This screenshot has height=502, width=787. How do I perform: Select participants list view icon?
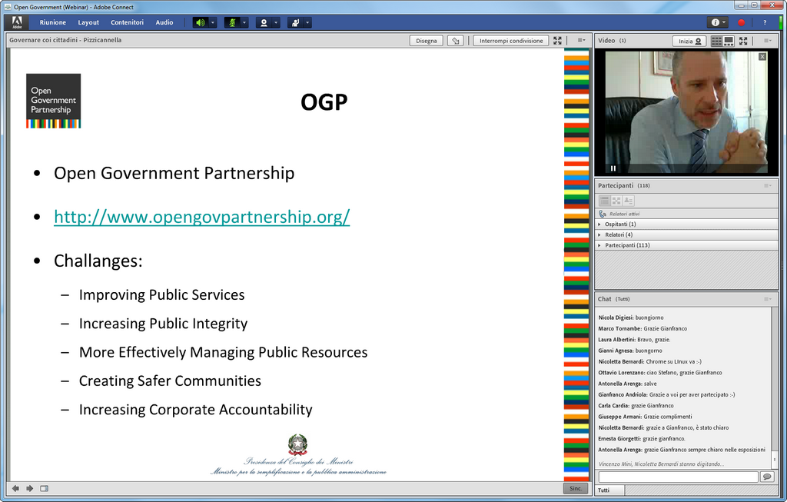(604, 201)
